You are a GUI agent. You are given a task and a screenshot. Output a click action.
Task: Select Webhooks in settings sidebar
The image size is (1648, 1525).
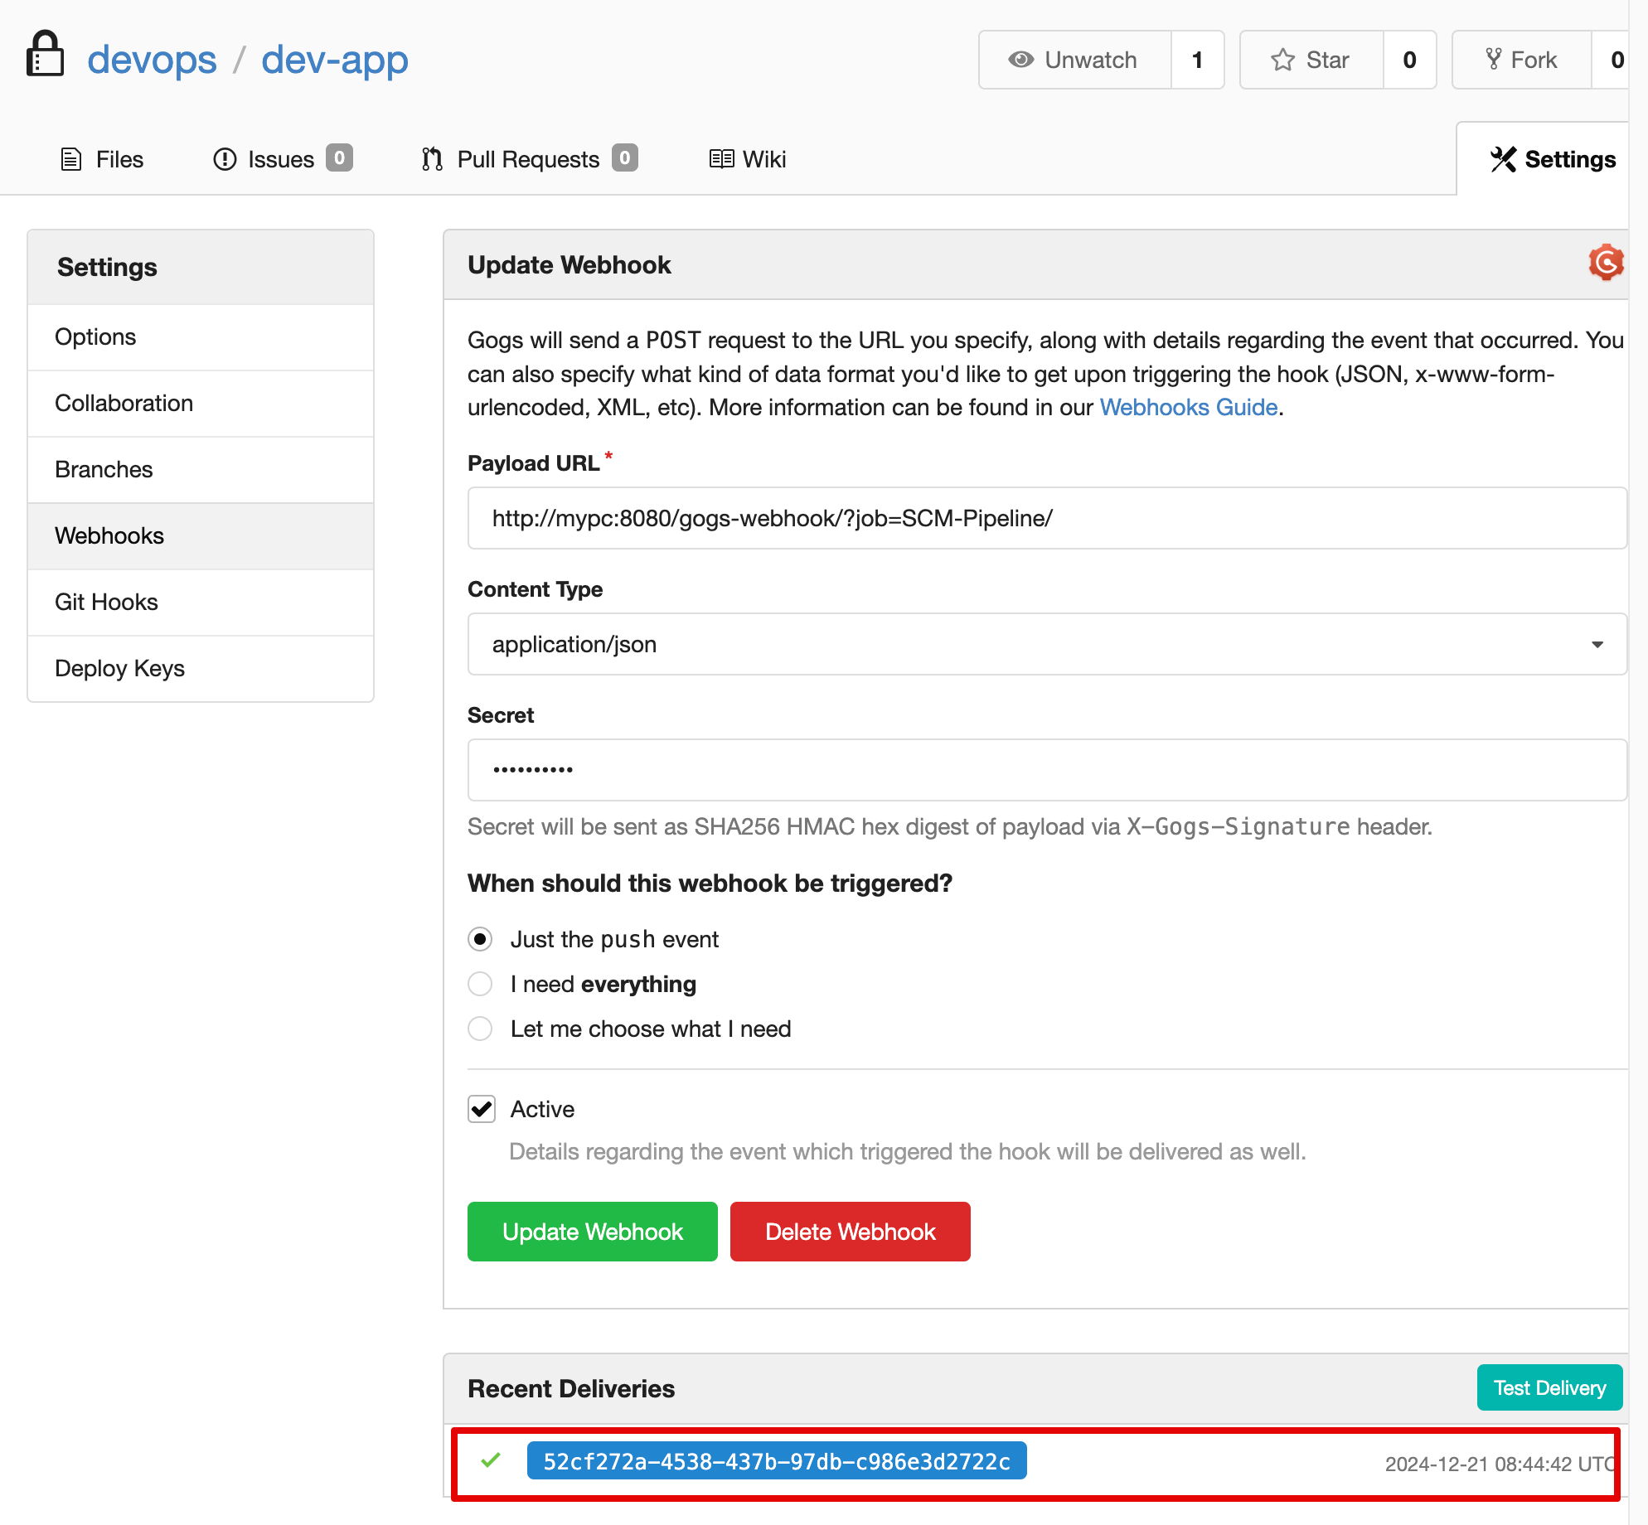pos(201,536)
